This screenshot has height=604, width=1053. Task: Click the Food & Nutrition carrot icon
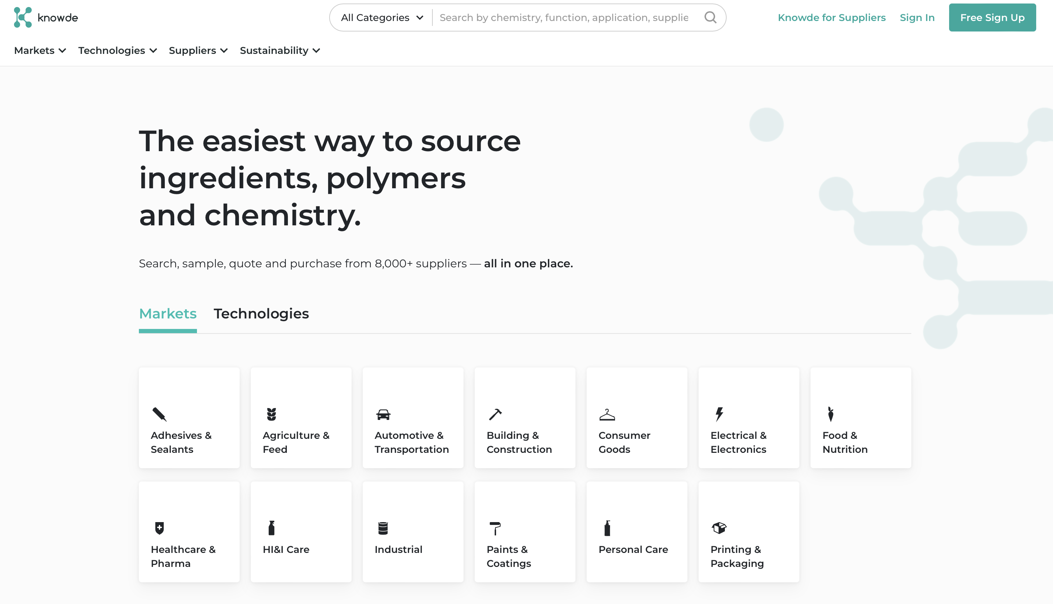coord(831,414)
